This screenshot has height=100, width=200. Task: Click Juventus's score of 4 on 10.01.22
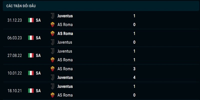(x=134, y=77)
